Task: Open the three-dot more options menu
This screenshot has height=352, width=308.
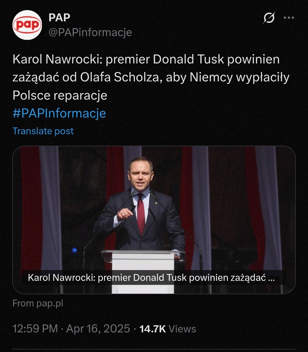Action: pos(289,18)
